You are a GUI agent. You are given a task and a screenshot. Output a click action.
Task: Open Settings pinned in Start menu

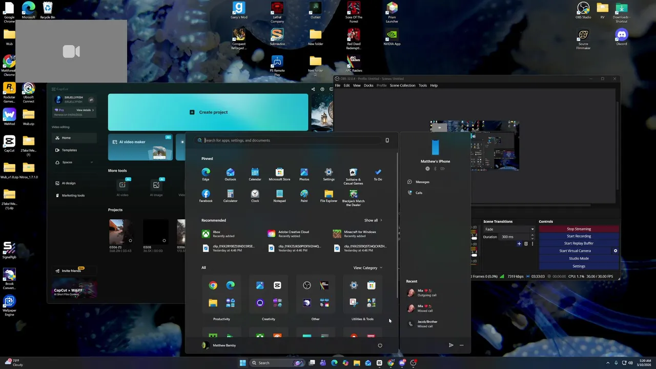(x=329, y=174)
